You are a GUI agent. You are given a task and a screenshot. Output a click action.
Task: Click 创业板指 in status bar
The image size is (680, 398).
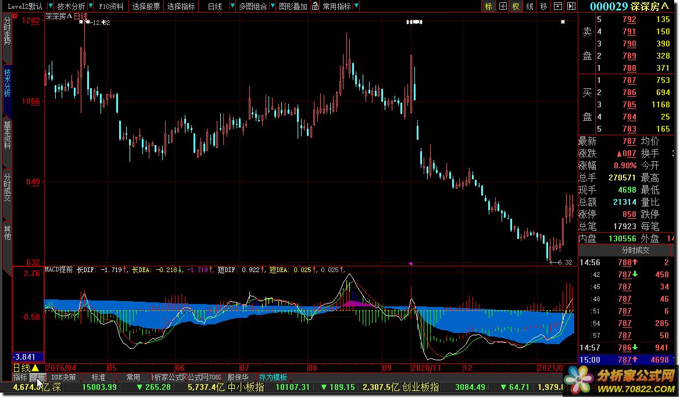click(421, 387)
